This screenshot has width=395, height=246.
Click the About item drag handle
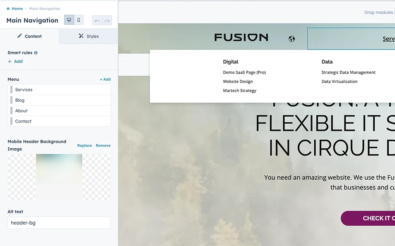pyautogui.click(x=12, y=111)
